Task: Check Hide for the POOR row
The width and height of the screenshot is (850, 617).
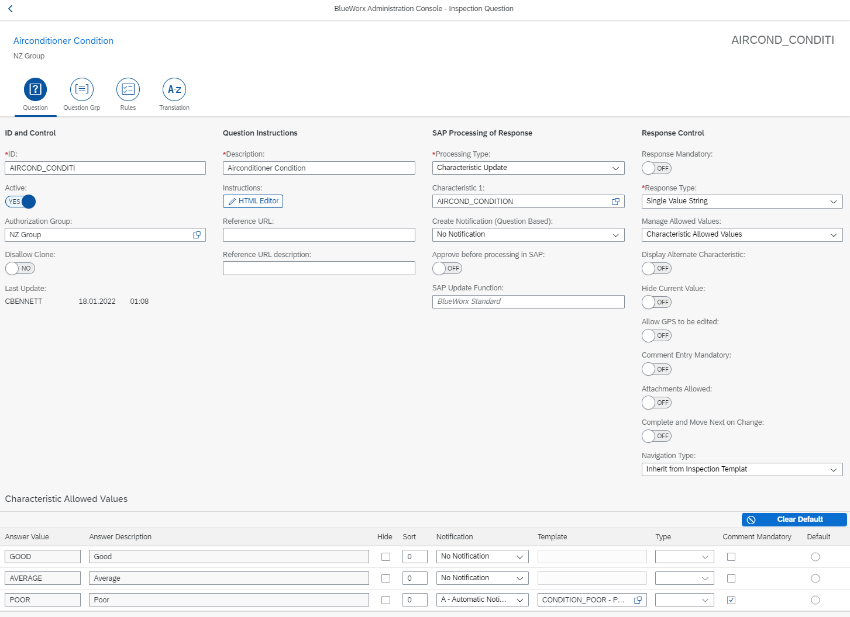Action: click(386, 600)
